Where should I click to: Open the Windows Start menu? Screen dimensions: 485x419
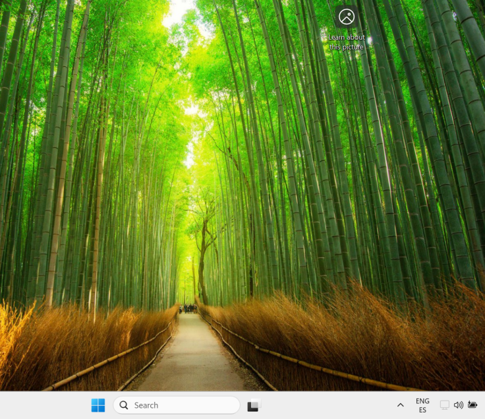point(98,405)
